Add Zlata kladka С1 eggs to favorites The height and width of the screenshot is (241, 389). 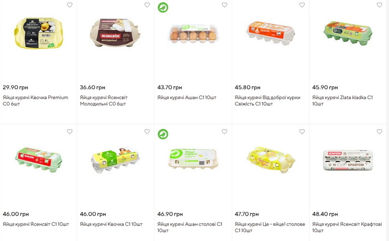[379, 5]
